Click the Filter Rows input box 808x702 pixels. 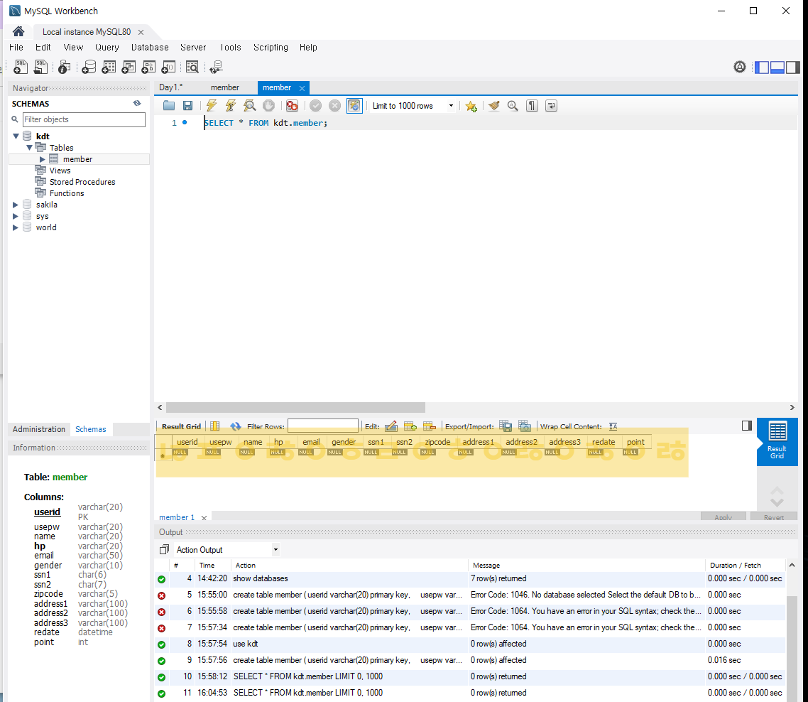coord(322,426)
